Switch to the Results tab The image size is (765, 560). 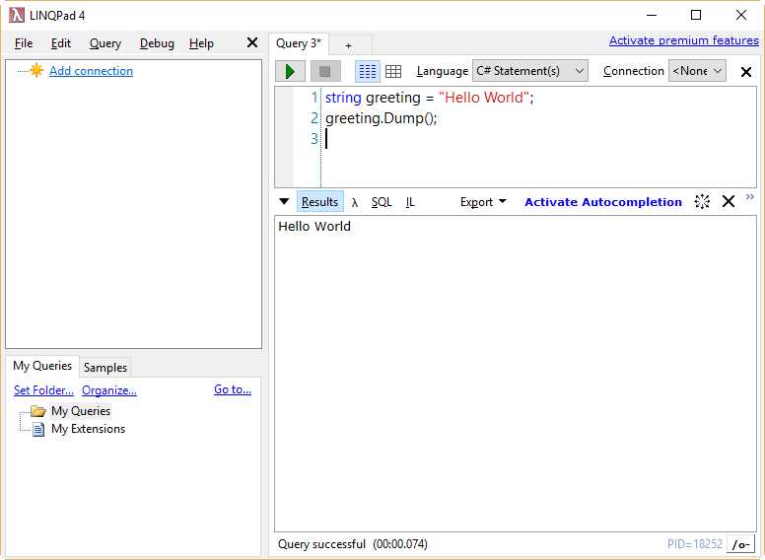(319, 202)
